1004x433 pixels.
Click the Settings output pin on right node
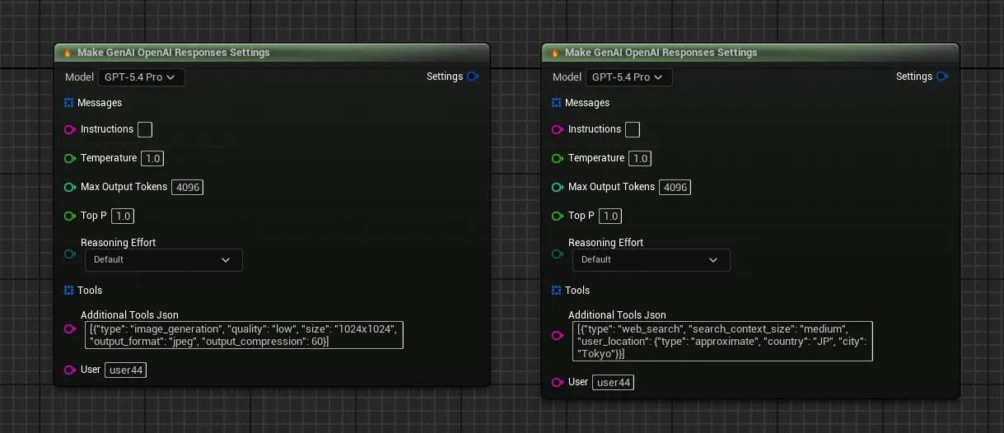pyautogui.click(x=942, y=77)
